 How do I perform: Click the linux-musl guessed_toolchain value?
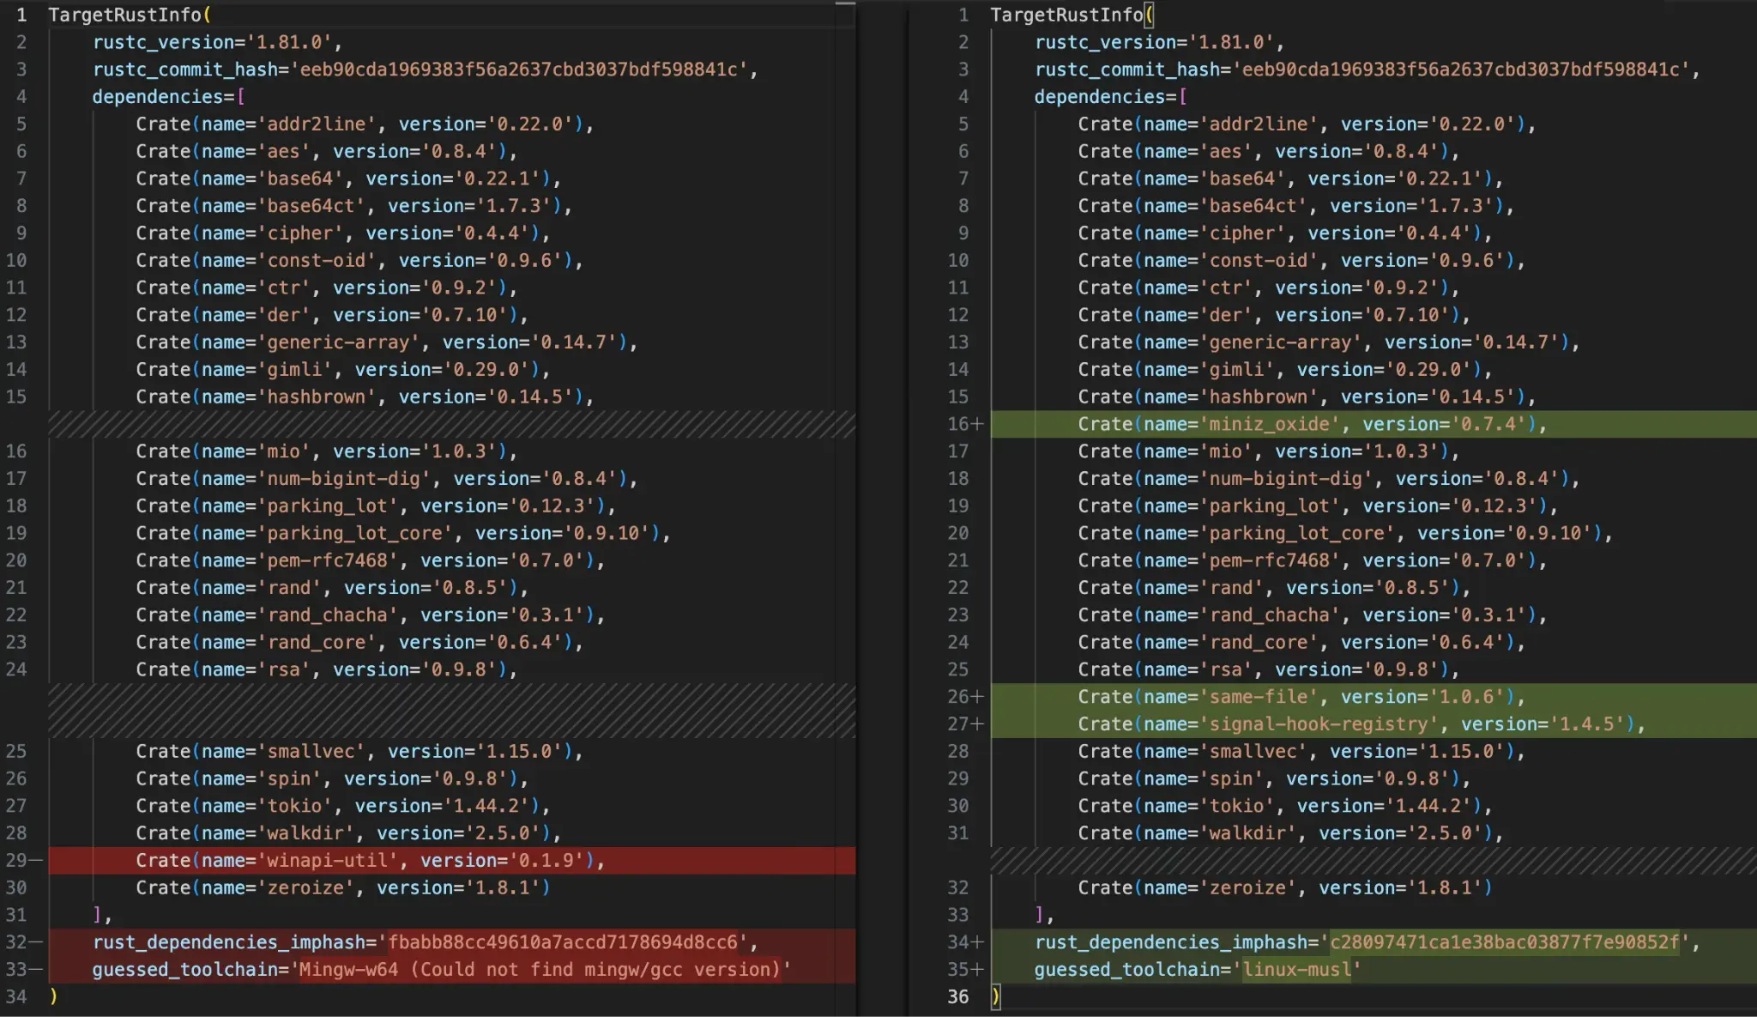point(1295,969)
